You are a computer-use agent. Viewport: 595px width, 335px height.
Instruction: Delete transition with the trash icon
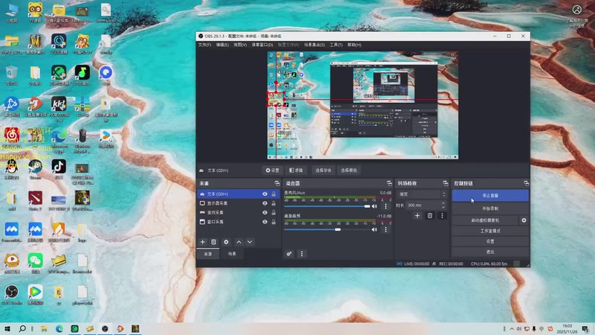[430, 216]
